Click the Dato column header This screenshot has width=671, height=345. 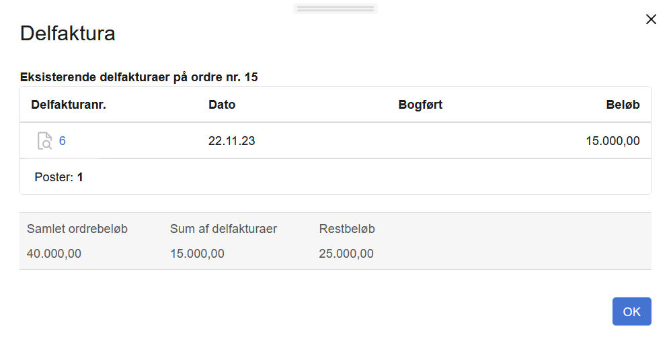222,105
